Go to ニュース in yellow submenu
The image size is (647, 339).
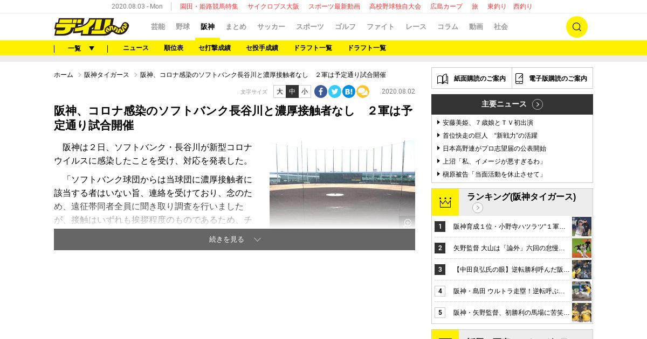coord(136,48)
